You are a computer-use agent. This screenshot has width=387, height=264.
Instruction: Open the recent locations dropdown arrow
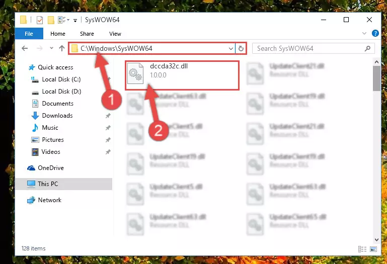(51, 48)
